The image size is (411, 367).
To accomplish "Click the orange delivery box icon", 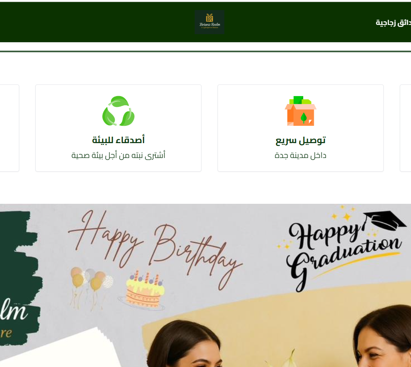I will [x=301, y=111].
